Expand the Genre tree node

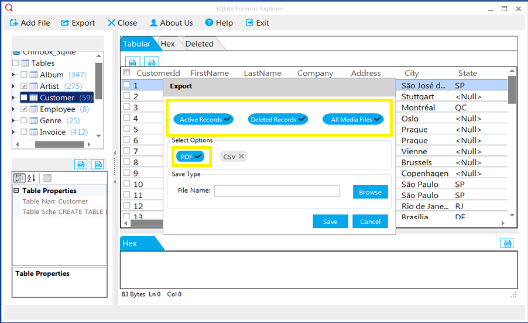click(x=13, y=120)
